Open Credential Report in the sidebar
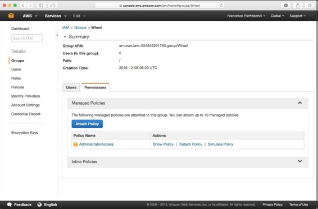This screenshot has height=209, width=318. point(26,114)
